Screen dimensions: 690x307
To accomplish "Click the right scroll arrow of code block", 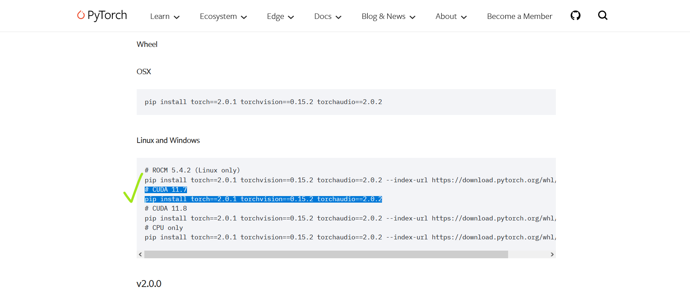I will (552, 255).
